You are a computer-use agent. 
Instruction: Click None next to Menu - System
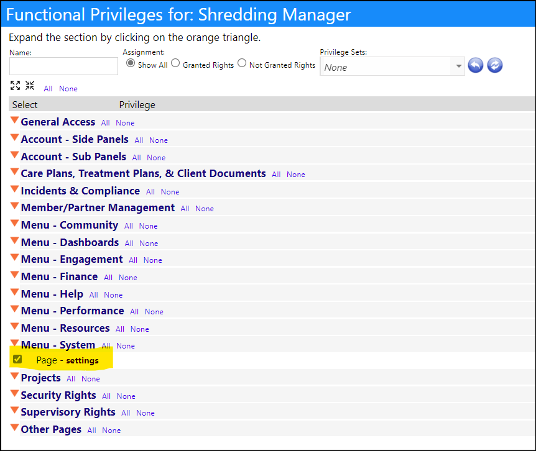coord(126,346)
